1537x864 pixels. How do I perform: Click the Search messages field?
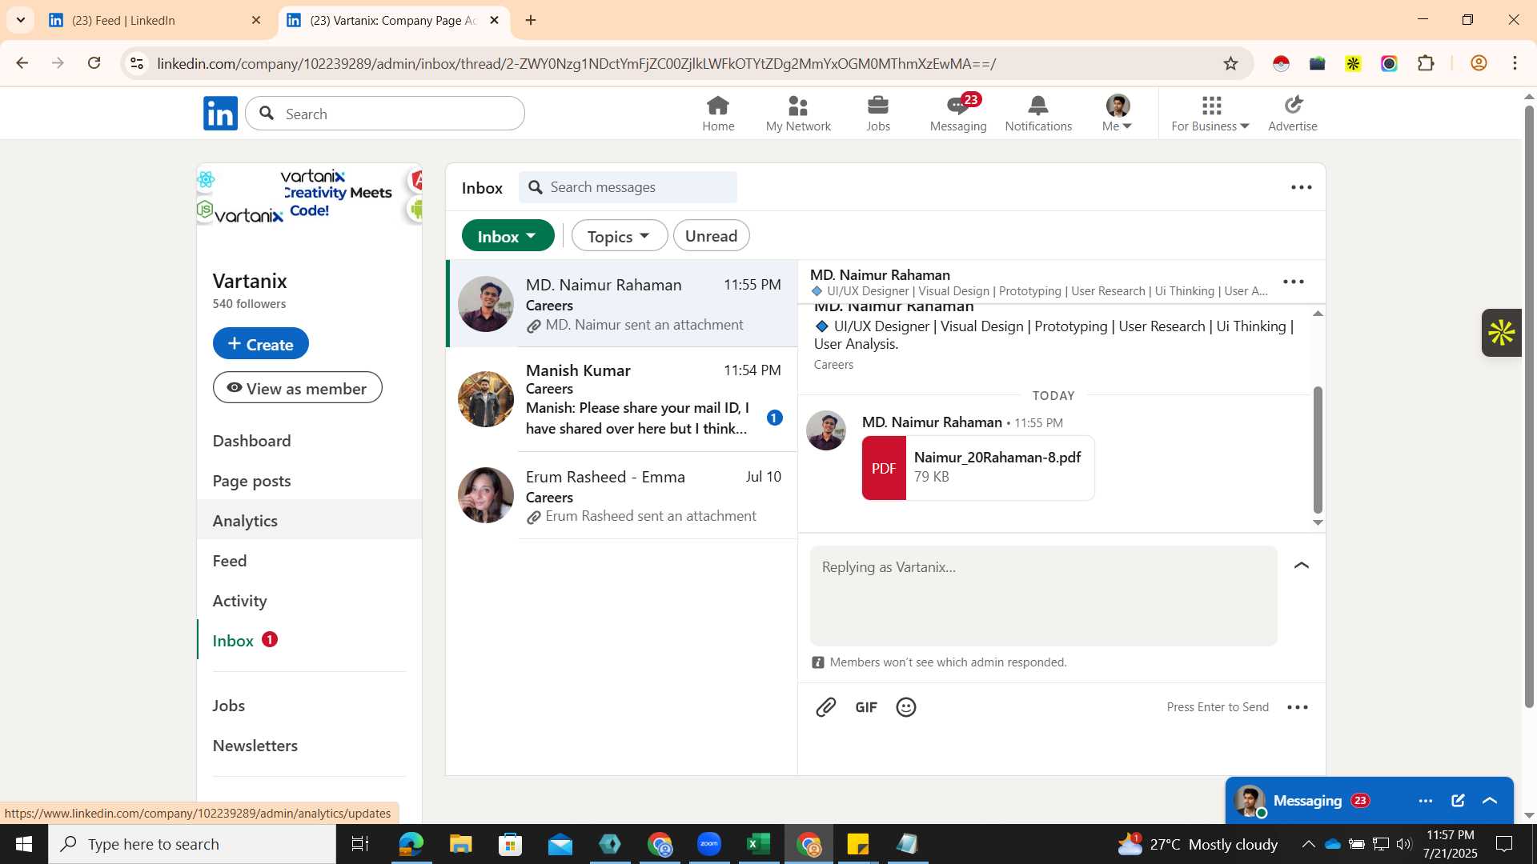pos(628,187)
